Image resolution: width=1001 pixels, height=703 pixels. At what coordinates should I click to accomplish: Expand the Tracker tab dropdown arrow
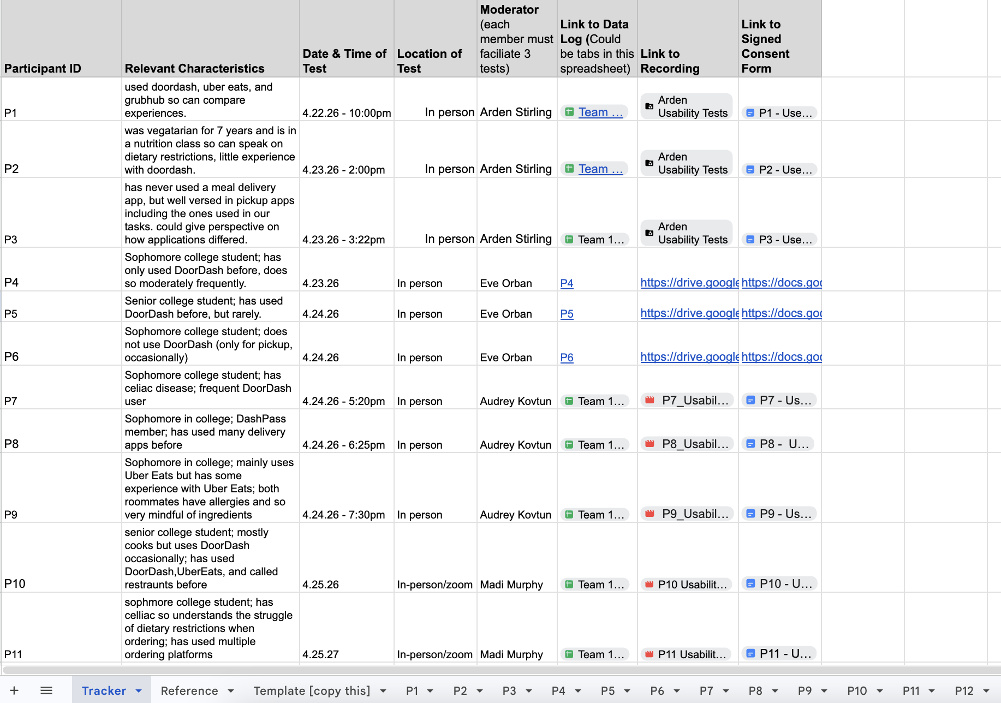pos(139,691)
